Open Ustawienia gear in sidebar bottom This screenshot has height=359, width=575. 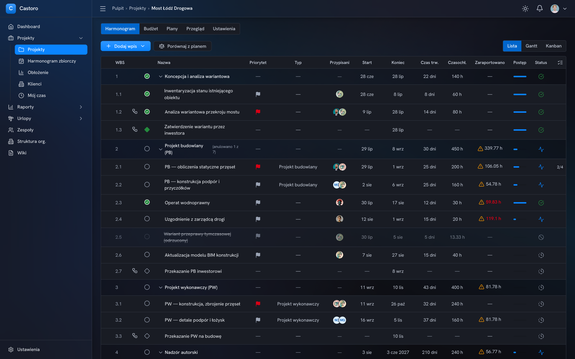[x=11, y=350]
